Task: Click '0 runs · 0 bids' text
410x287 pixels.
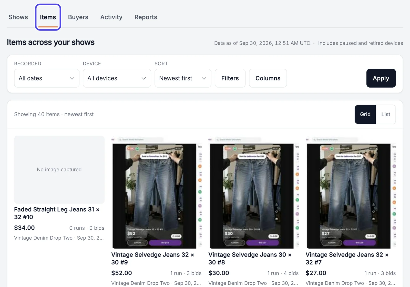Action: [x=87, y=228]
